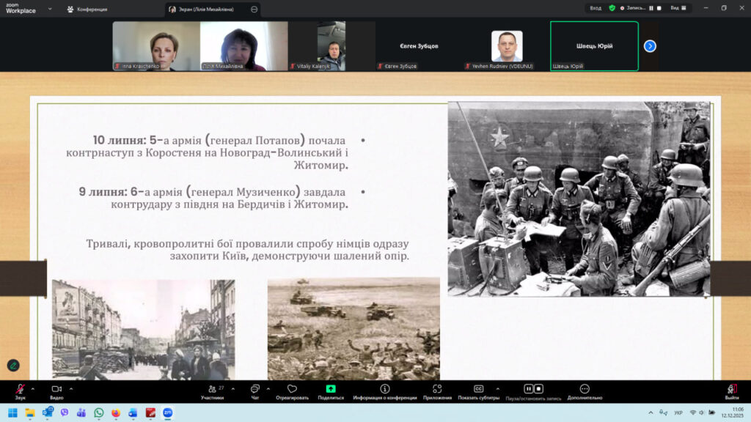
Task: Switch to the Конференция tab
Action: click(87, 9)
